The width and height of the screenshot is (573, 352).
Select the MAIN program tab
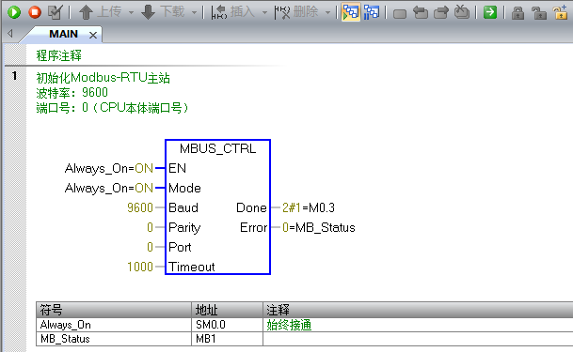pyautogui.click(x=64, y=34)
